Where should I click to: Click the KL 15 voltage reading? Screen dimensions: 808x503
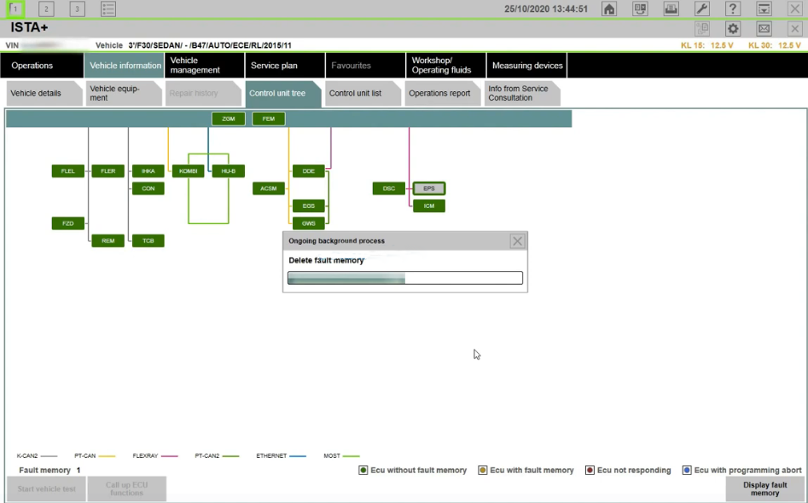707,45
